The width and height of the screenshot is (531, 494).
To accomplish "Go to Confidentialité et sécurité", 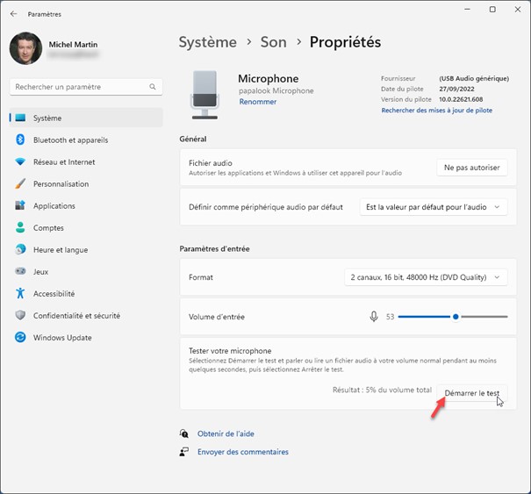I will pyautogui.click(x=76, y=316).
